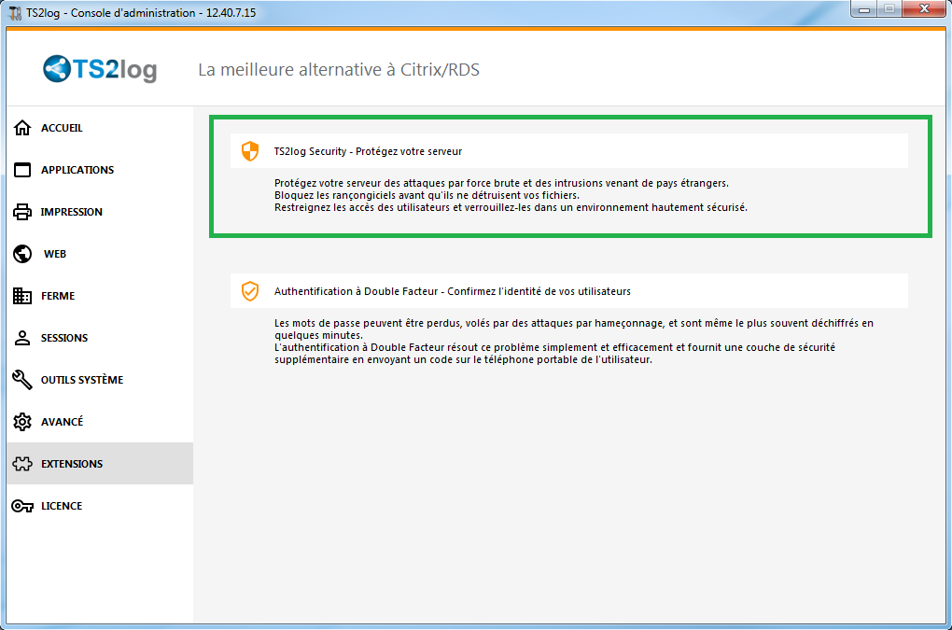The height and width of the screenshot is (630, 952).
Task: Show the SESSIONS section label
Action: coord(64,338)
